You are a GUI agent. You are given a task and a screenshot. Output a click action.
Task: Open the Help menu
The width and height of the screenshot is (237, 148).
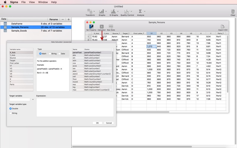[x=54, y=2]
